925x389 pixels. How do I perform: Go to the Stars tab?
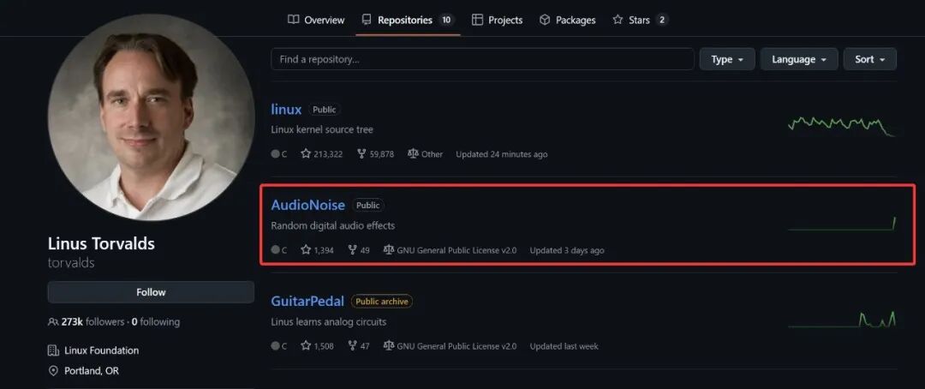pyautogui.click(x=639, y=20)
